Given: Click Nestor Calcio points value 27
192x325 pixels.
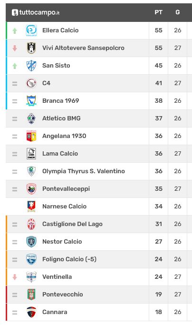Looking at the screenshot, I should click(158, 242).
